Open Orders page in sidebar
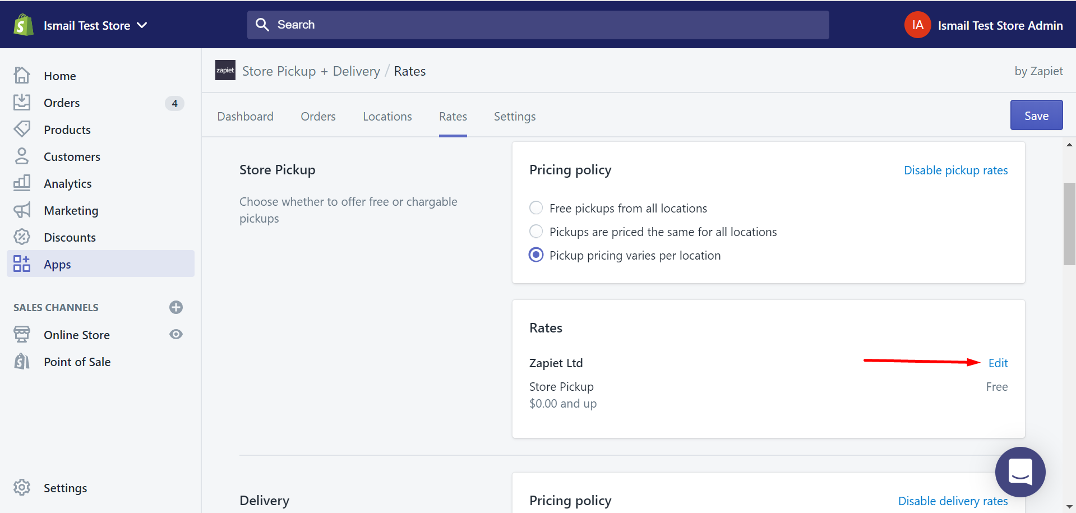Screen dimensions: 1076x513 pos(62,103)
